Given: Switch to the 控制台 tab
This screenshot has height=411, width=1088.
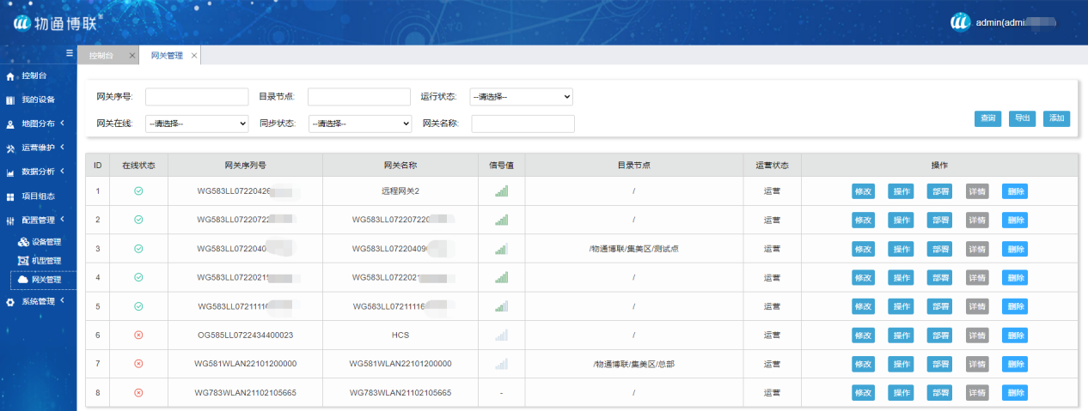Looking at the screenshot, I should click(x=101, y=56).
